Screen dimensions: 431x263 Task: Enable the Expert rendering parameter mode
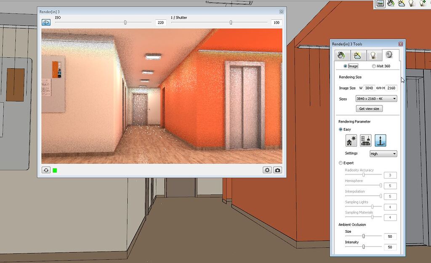(x=341, y=163)
